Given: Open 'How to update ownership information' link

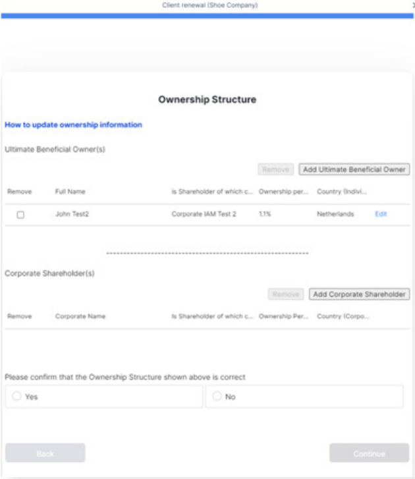Looking at the screenshot, I should [x=73, y=125].
